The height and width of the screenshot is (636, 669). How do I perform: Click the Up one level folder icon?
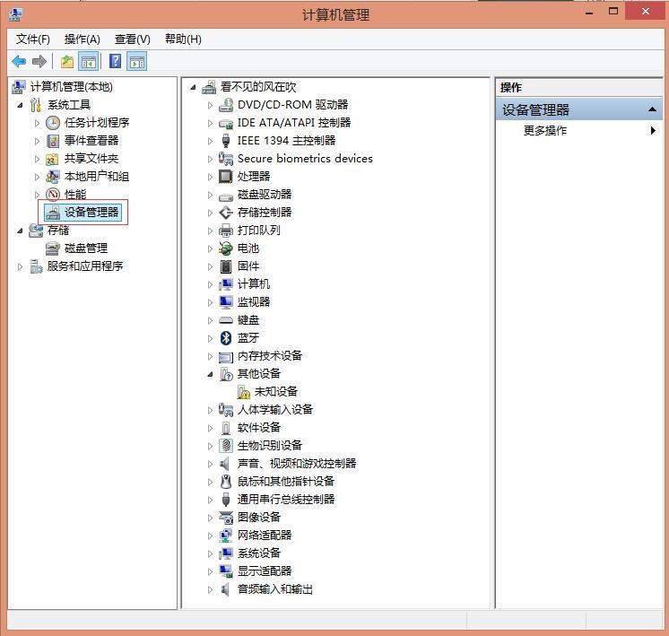click(67, 62)
